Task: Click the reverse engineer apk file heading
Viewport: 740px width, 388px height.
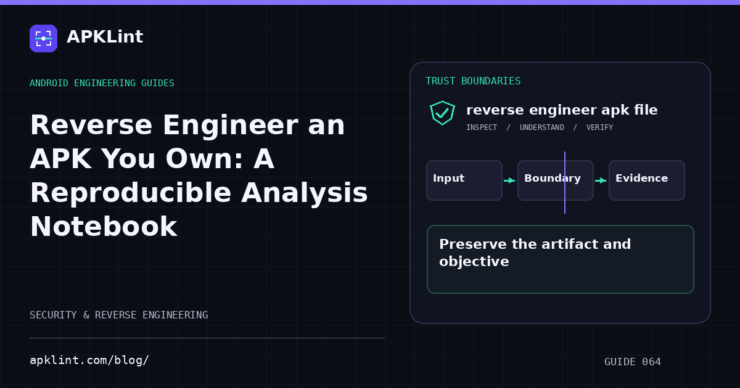Action: 562,110
